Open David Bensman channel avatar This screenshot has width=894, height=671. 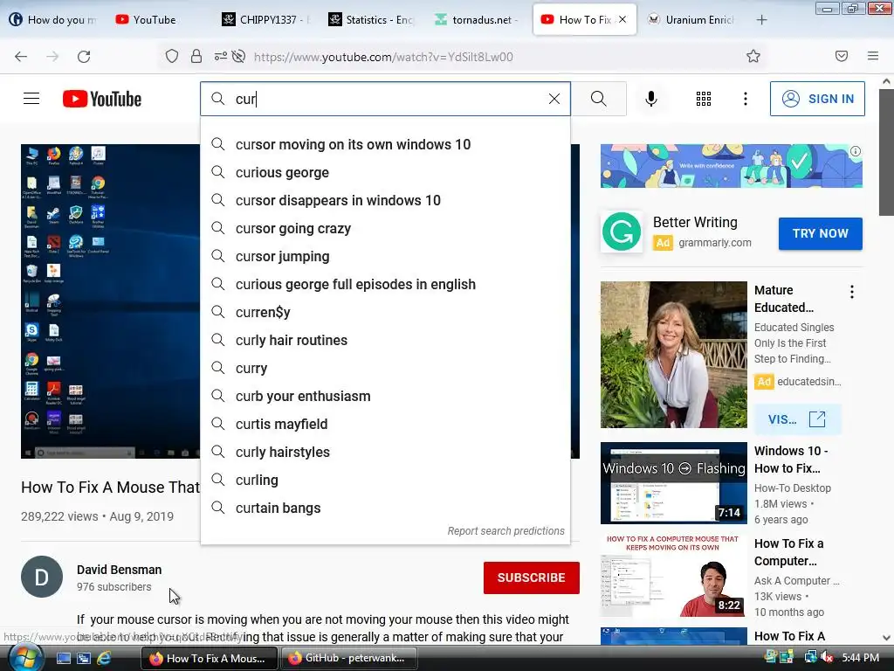pyautogui.click(x=42, y=577)
